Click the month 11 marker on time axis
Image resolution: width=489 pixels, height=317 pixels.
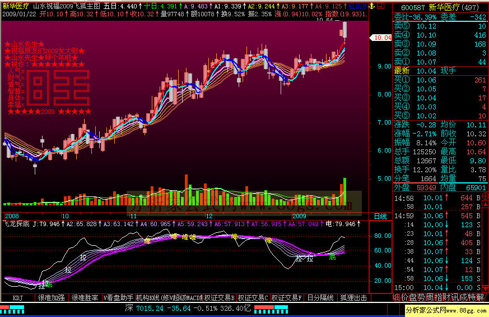133,216
